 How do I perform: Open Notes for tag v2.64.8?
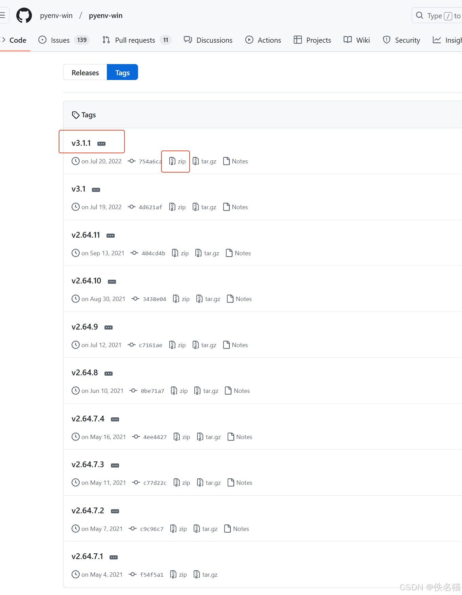(x=237, y=391)
